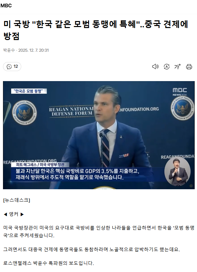Click the right triangle after 앵커

point(22,215)
